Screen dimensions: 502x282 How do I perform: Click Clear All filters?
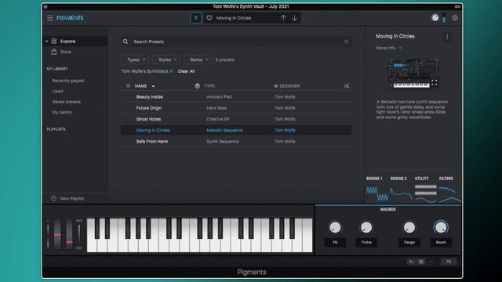point(186,71)
